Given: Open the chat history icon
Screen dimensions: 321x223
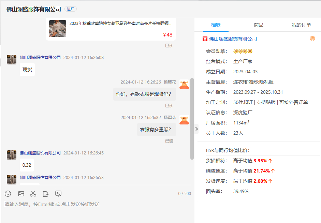Looking at the screenshot, I should point(58,194).
